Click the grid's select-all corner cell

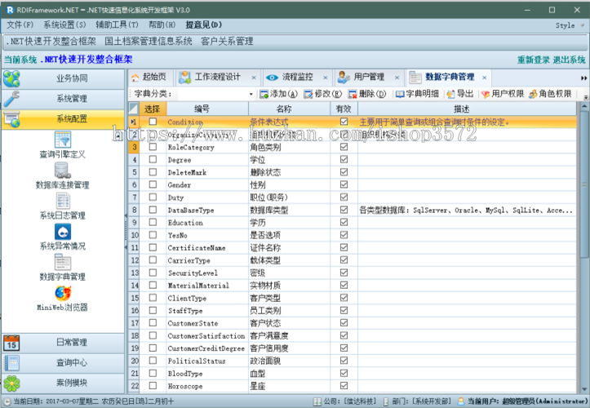click(x=134, y=109)
